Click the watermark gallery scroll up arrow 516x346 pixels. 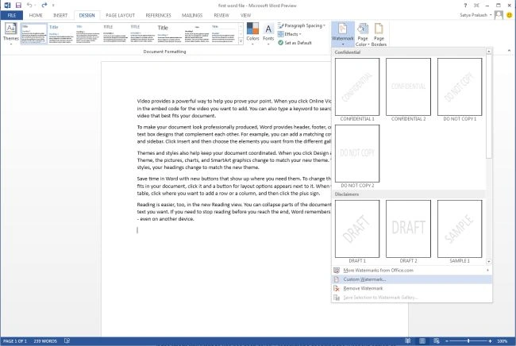(x=489, y=52)
